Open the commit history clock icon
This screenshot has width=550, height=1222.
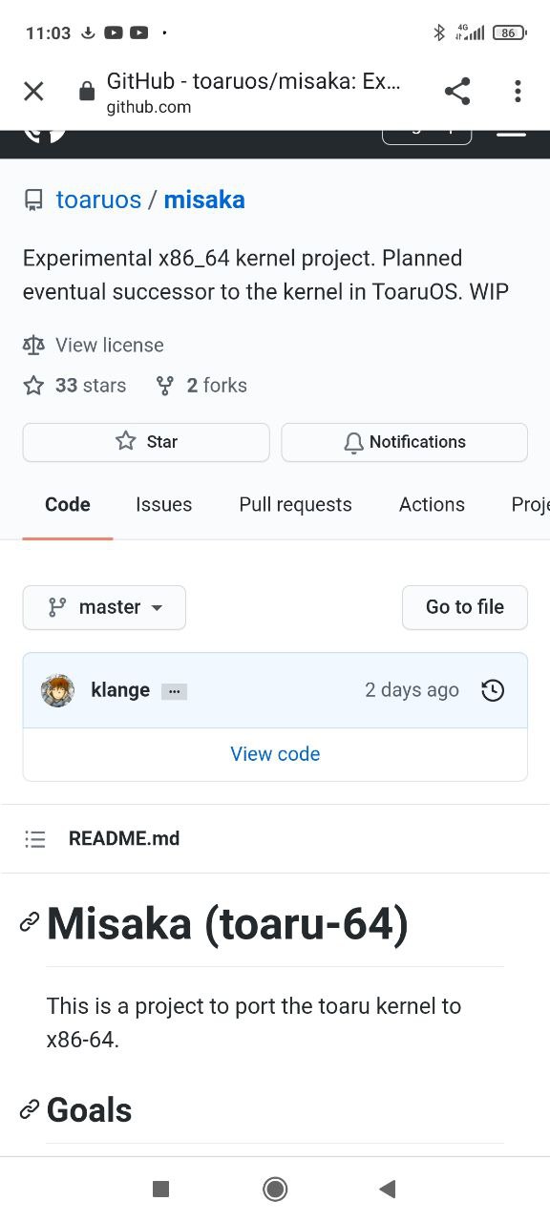pyautogui.click(x=493, y=690)
